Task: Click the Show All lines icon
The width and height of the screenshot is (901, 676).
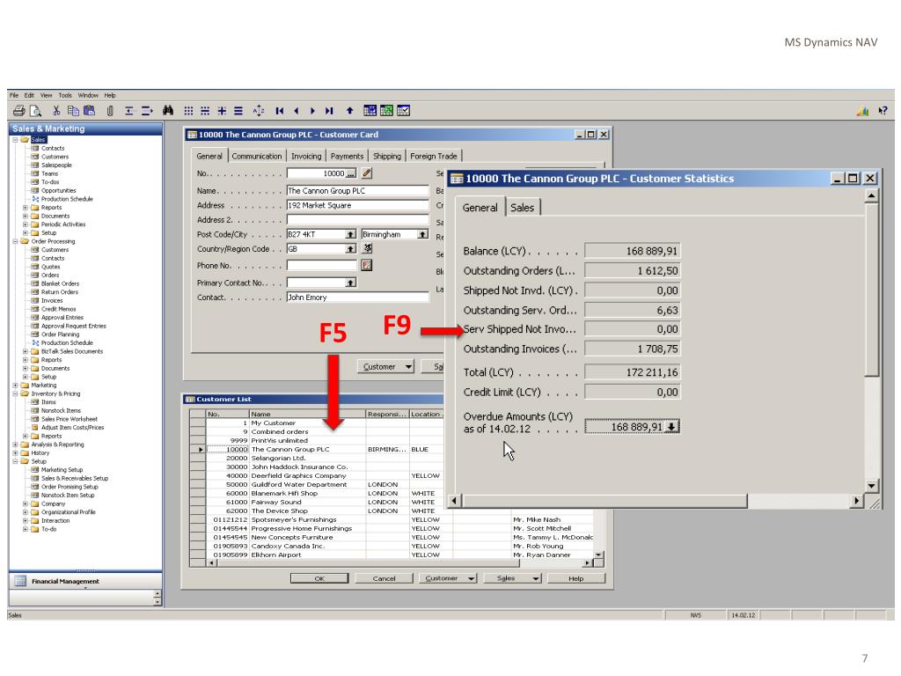Action: (238, 111)
